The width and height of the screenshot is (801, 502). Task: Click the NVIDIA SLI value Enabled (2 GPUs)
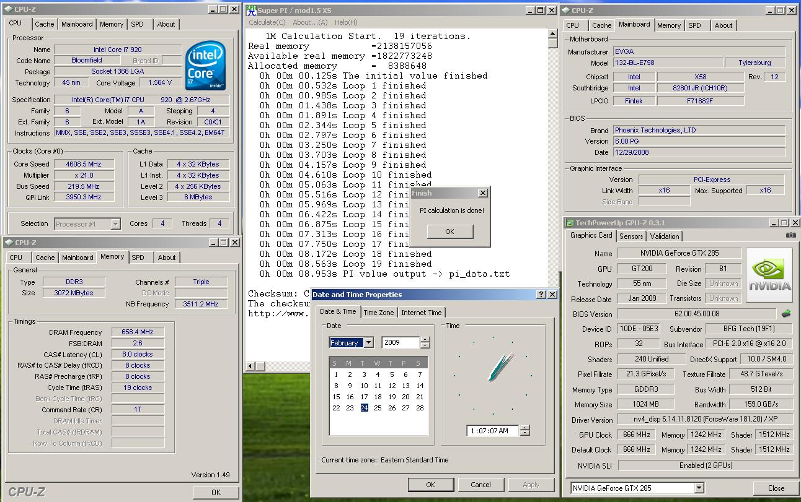click(x=706, y=465)
